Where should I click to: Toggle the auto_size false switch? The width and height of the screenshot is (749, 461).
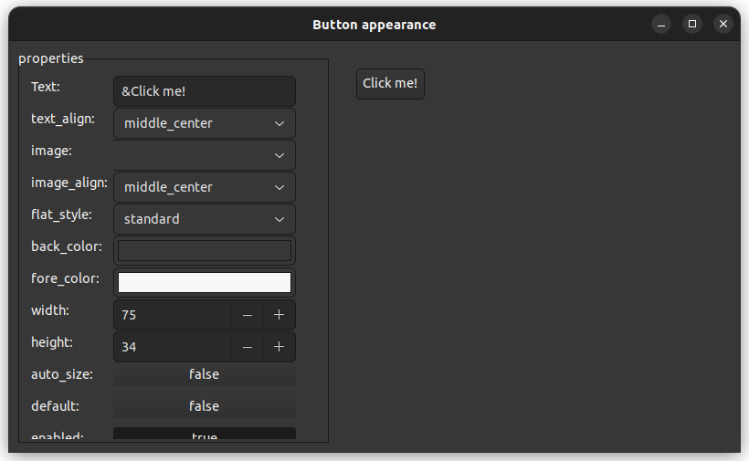(204, 374)
